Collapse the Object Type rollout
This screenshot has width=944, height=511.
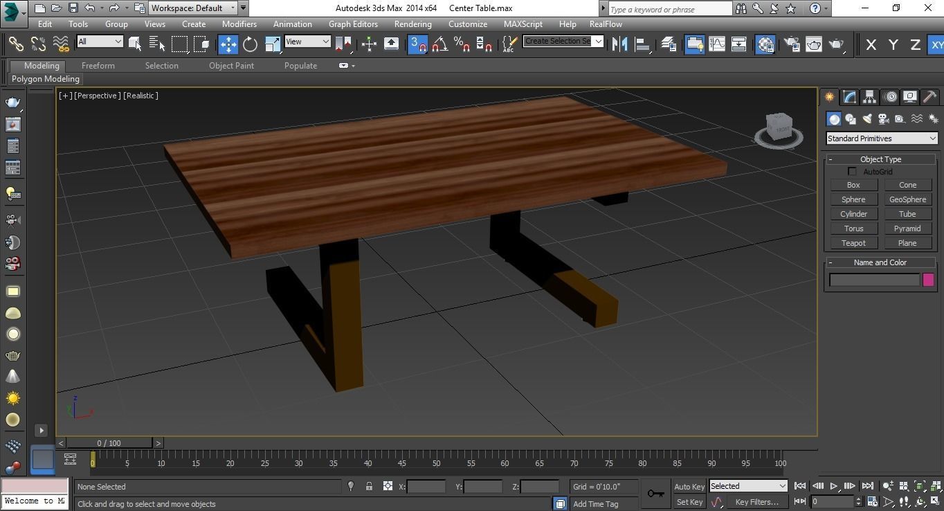880,159
